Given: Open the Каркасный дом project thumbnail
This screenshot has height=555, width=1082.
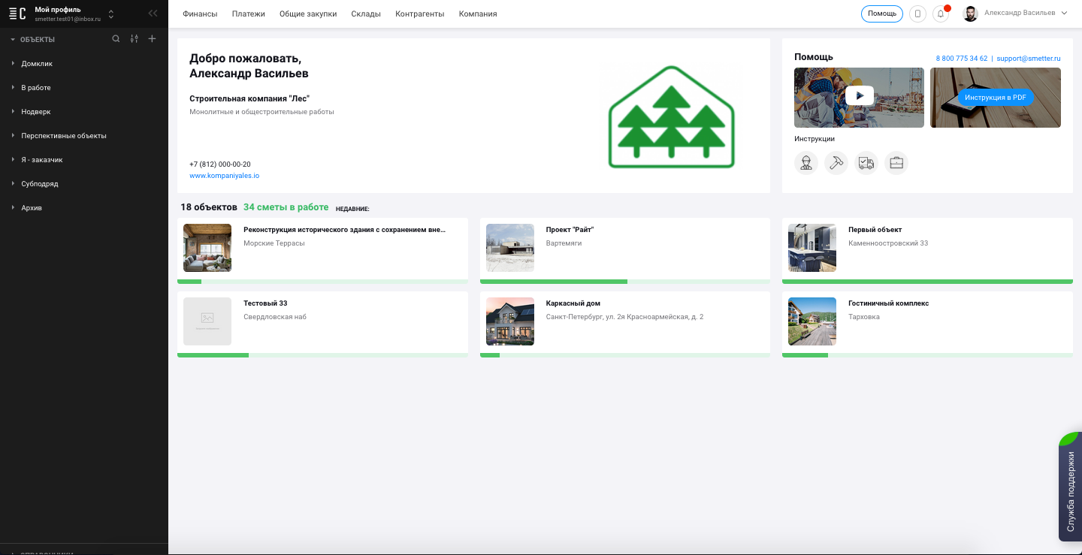Looking at the screenshot, I should coord(510,321).
